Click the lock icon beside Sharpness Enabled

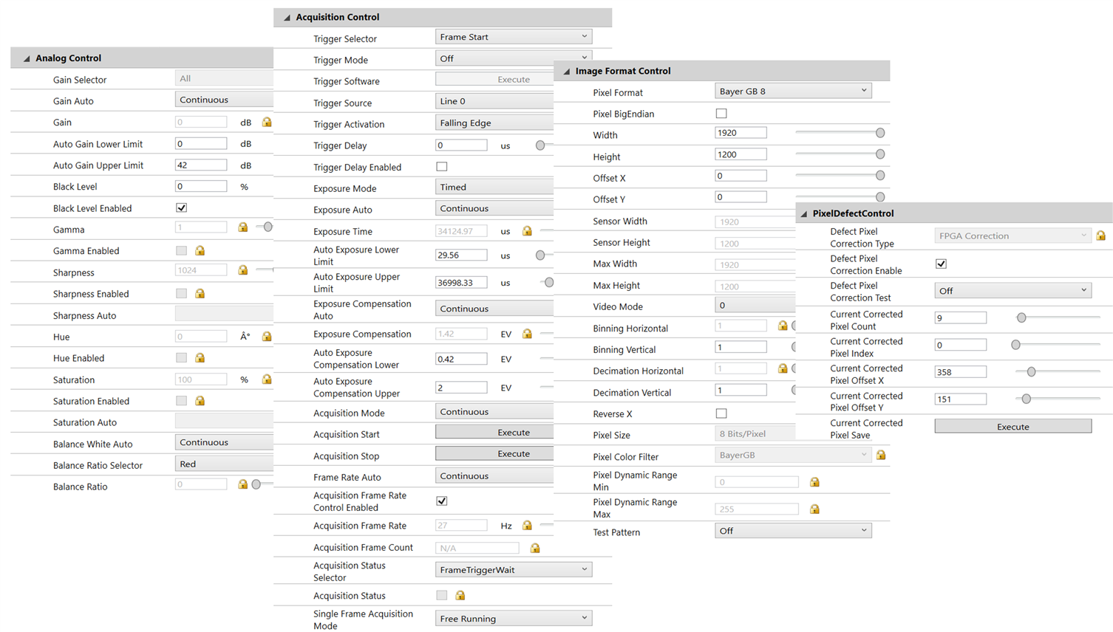click(x=200, y=294)
